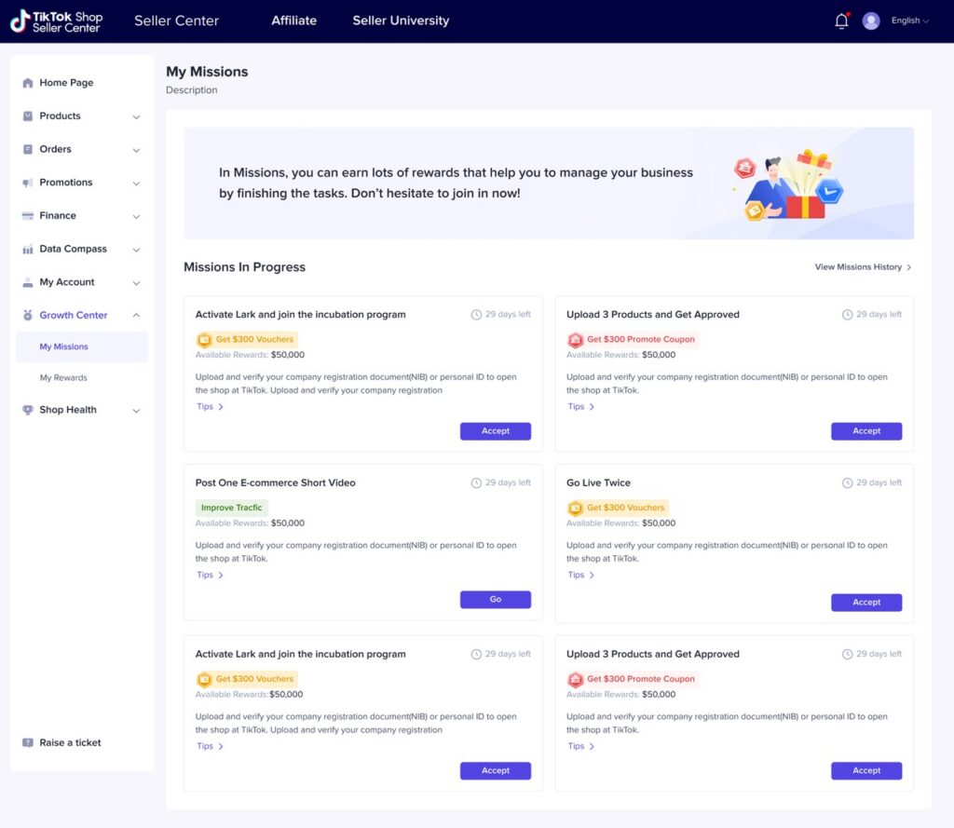Go to Home Page in sidebar
This screenshot has width=954, height=828.
pos(66,83)
